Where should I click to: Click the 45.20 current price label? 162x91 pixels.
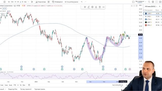[140, 35]
